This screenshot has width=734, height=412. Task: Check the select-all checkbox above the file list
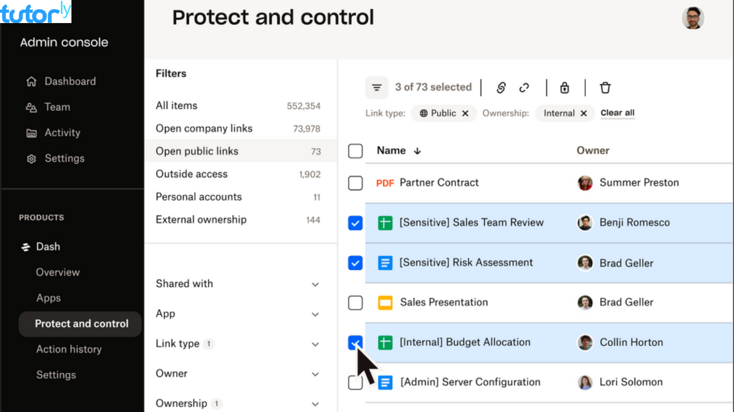(x=355, y=151)
